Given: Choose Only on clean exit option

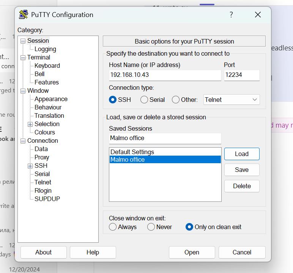Looking at the screenshot, I should (189, 227).
